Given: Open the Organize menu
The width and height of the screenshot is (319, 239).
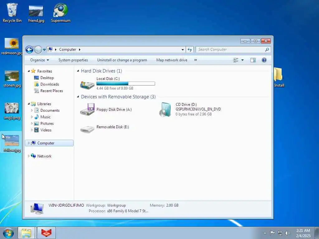Looking at the screenshot, I should point(40,60).
